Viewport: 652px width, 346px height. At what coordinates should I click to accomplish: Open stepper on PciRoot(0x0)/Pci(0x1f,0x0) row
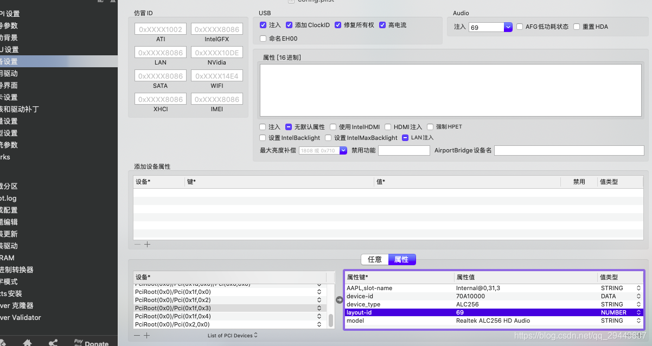pyautogui.click(x=319, y=292)
